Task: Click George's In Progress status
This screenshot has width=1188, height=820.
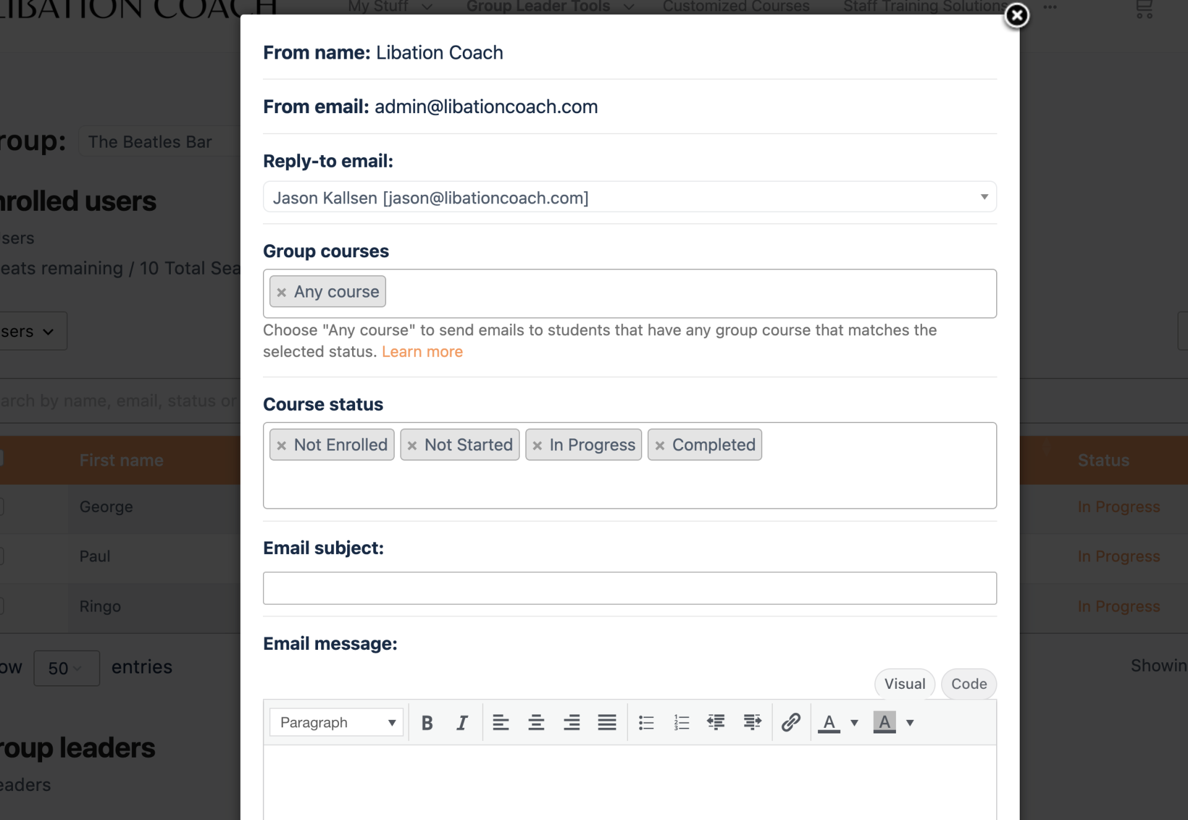Action: coord(1119,506)
